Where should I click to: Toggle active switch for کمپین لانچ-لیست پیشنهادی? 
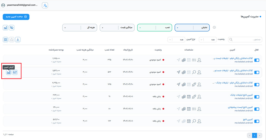(x=257, y=109)
